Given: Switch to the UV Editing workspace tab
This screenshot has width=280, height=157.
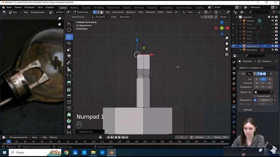Looking at the screenshot, I should [98, 8].
